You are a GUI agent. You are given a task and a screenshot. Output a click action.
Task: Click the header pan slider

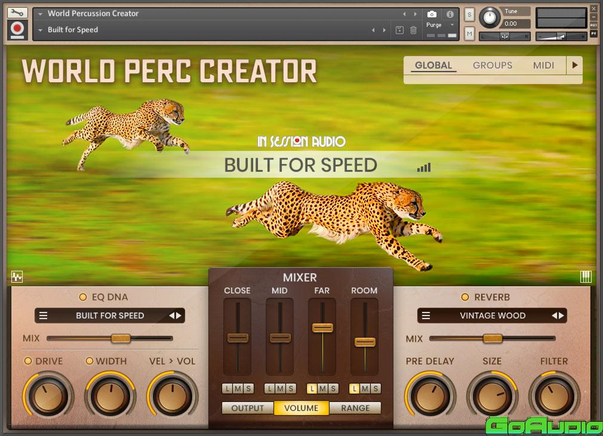pos(504,36)
